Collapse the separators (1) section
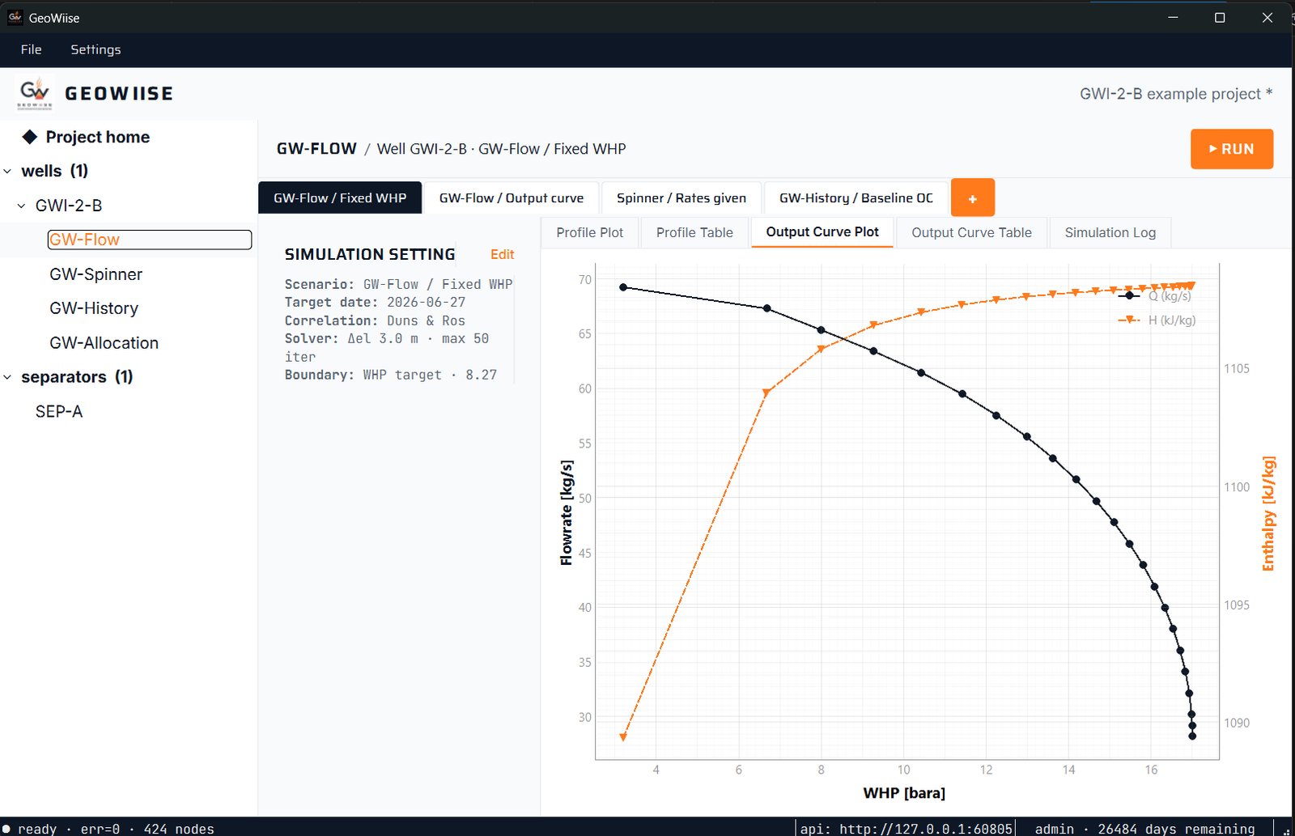Viewport: 1295px width, 836px height. click(x=7, y=377)
